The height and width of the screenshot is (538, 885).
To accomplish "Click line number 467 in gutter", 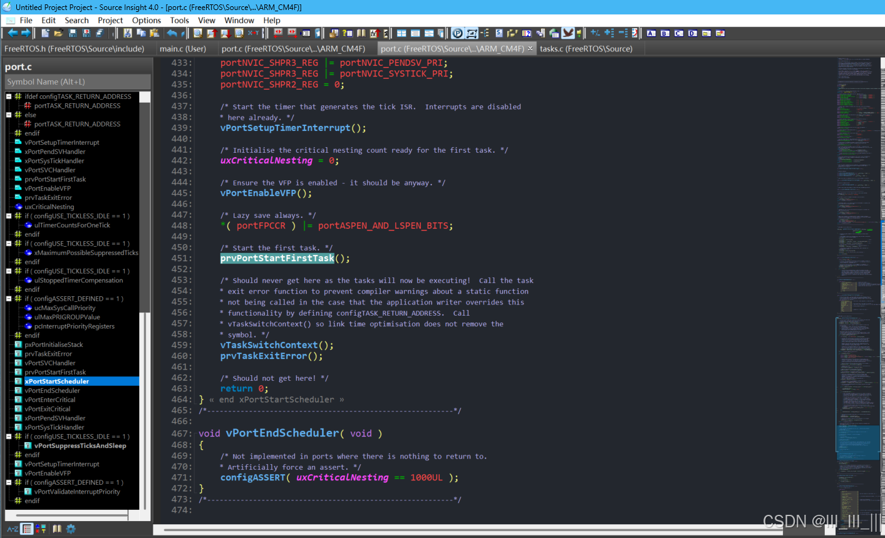I will 181,433.
